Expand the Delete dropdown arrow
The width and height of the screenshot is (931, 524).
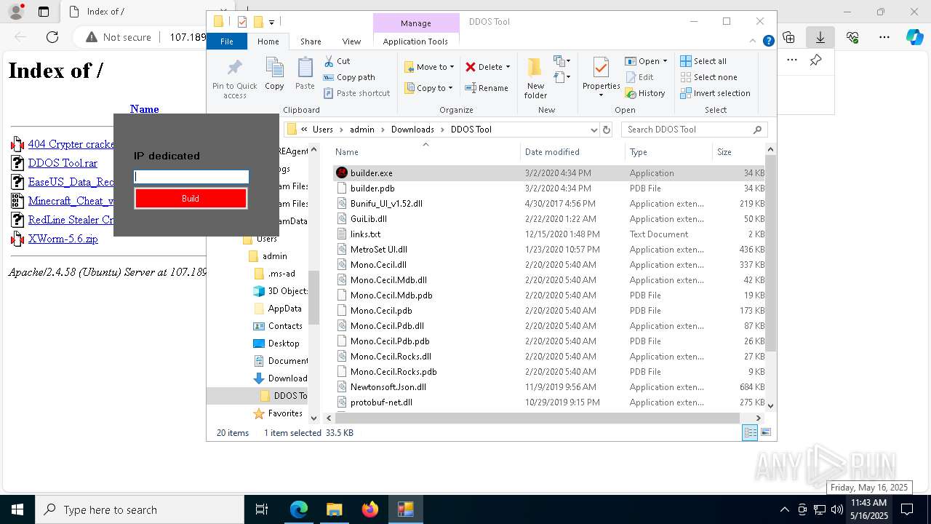pos(508,67)
